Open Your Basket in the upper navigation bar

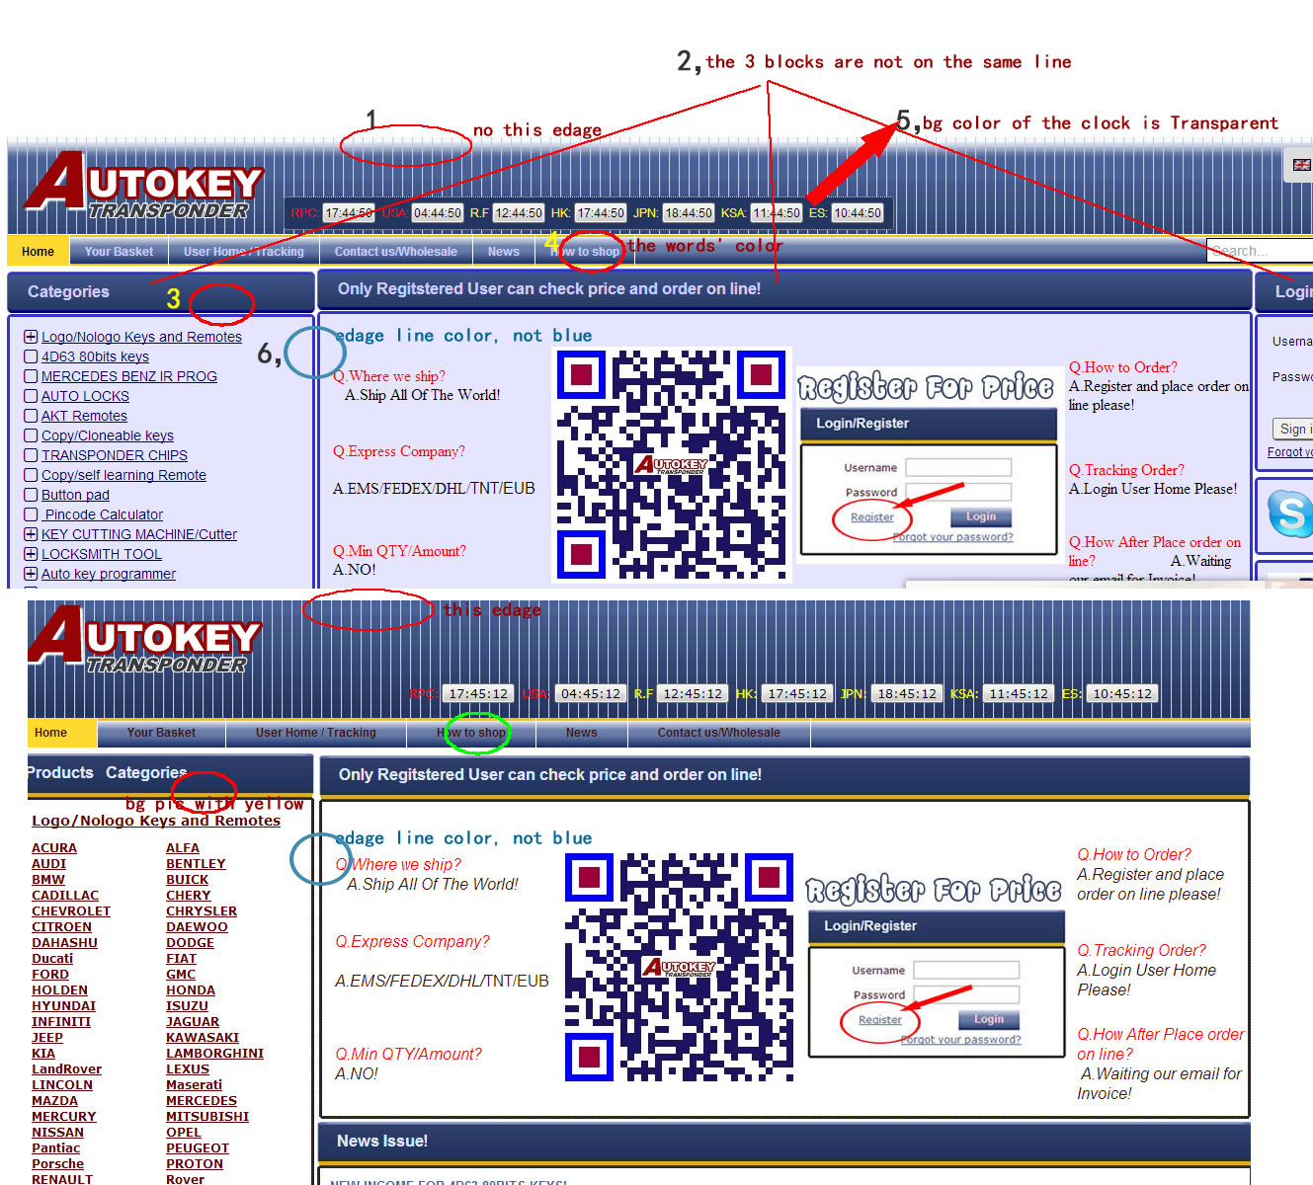pos(119,252)
